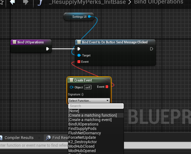Select Create a matching event option

coord(90,120)
